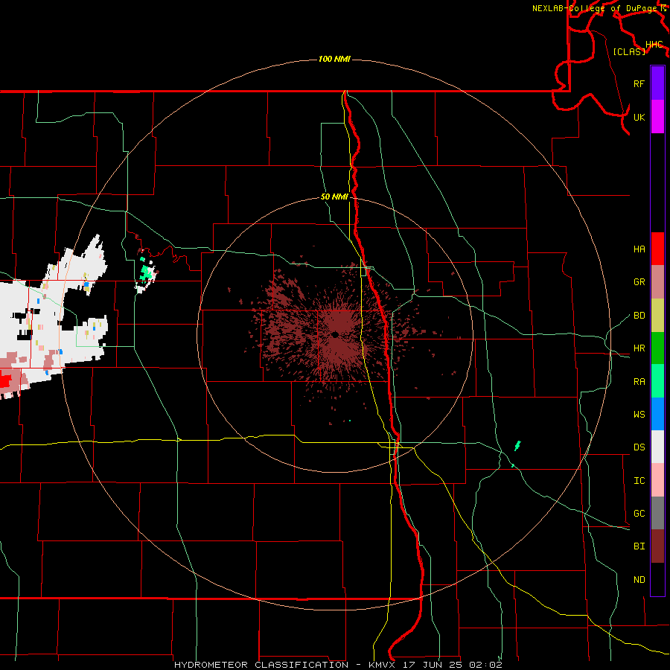Select the IC pink legend swatch

point(657,480)
